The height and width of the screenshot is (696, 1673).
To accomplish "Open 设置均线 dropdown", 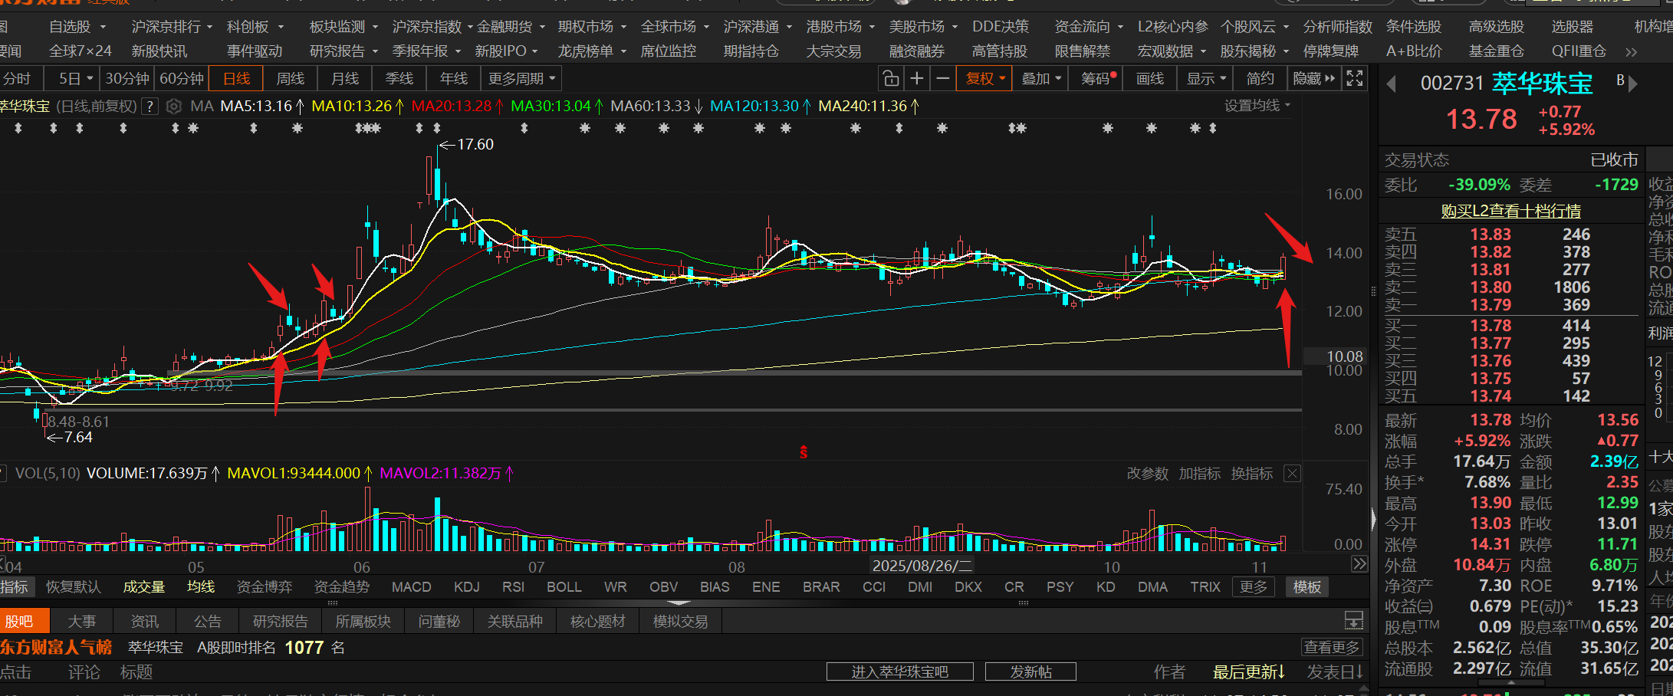I will point(1257,106).
